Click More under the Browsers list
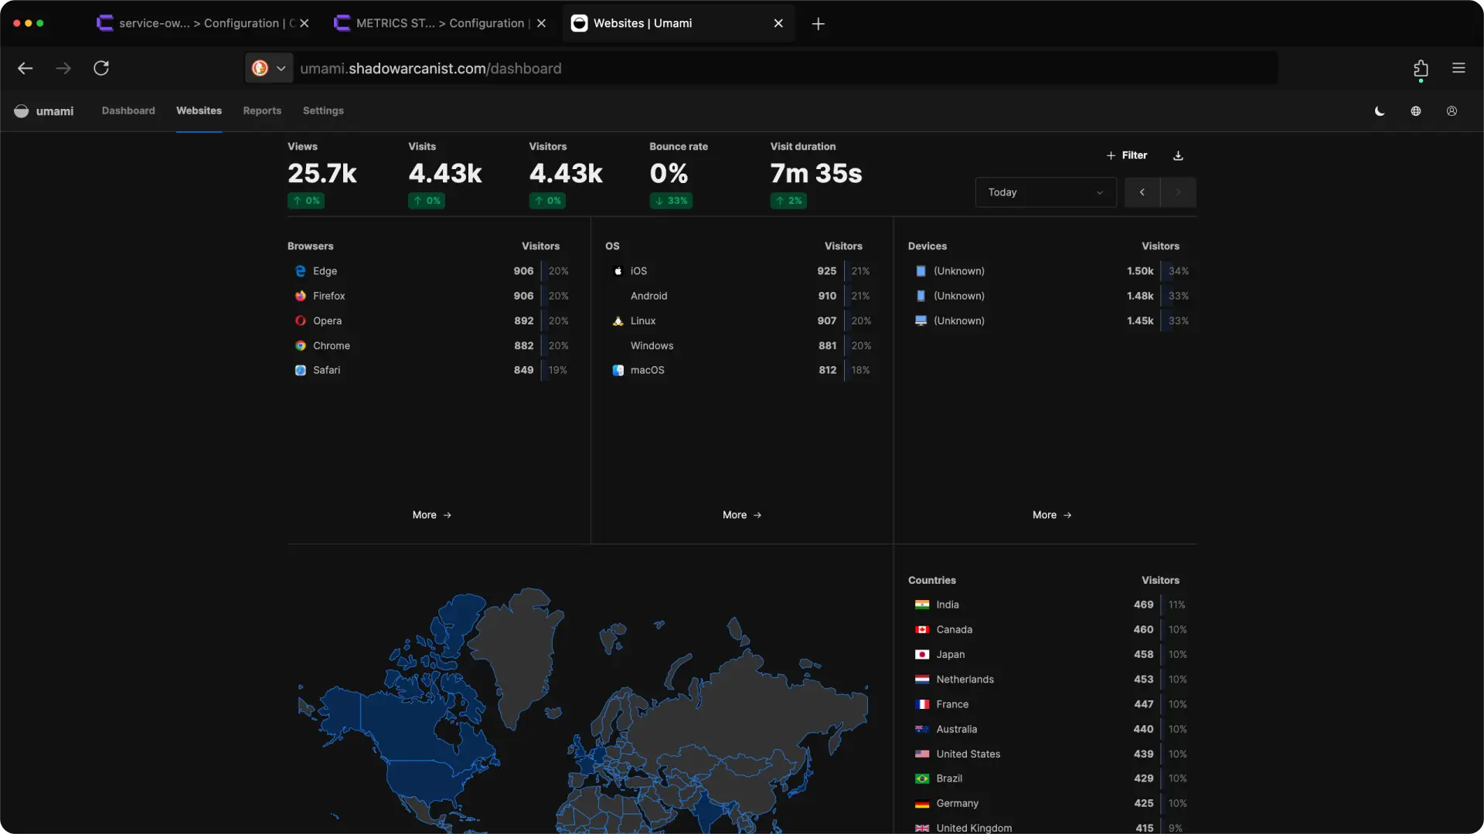The image size is (1484, 834). pyautogui.click(x=431, y=514)
